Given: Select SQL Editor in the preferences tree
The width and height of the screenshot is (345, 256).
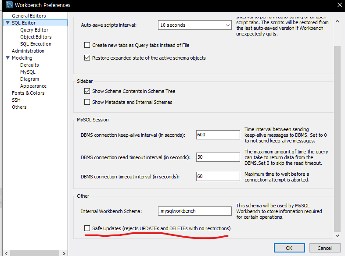Looking at the screenshot, I should pyautogui.click(x=24, y=23).
